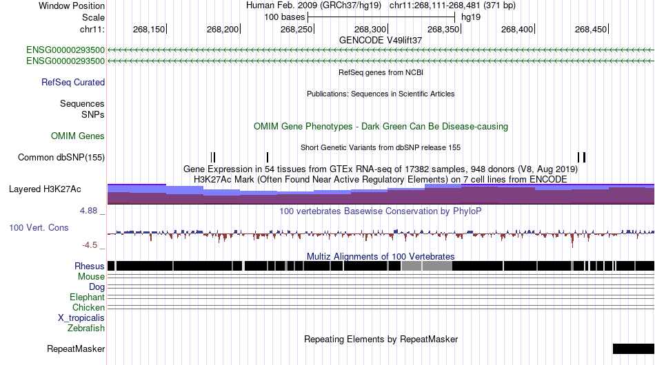Select the leftmost Common dbSNP variant marker
The height and width of the screenshot is (365, 655).
212,157
